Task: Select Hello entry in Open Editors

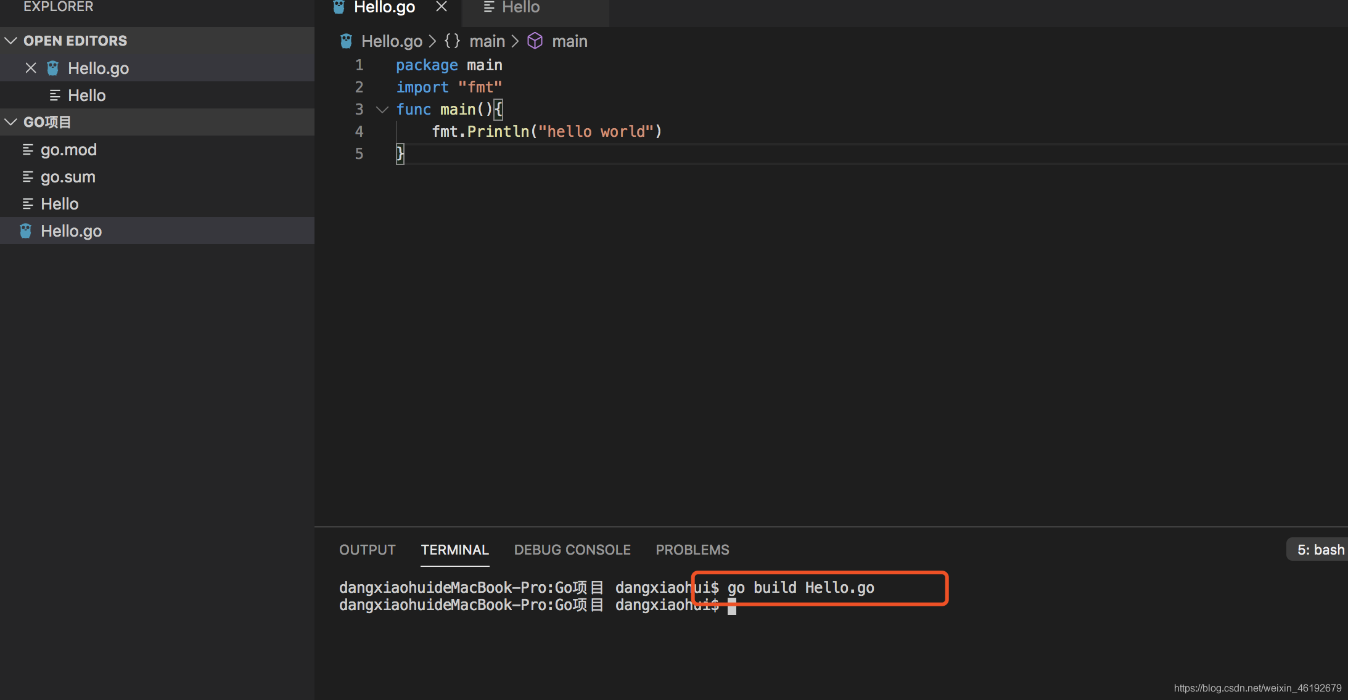Action: 157,95
